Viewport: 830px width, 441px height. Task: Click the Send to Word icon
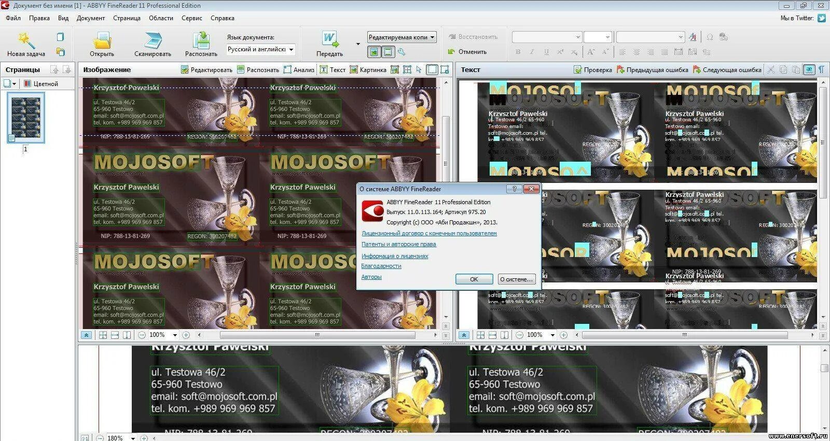[329, 40]
